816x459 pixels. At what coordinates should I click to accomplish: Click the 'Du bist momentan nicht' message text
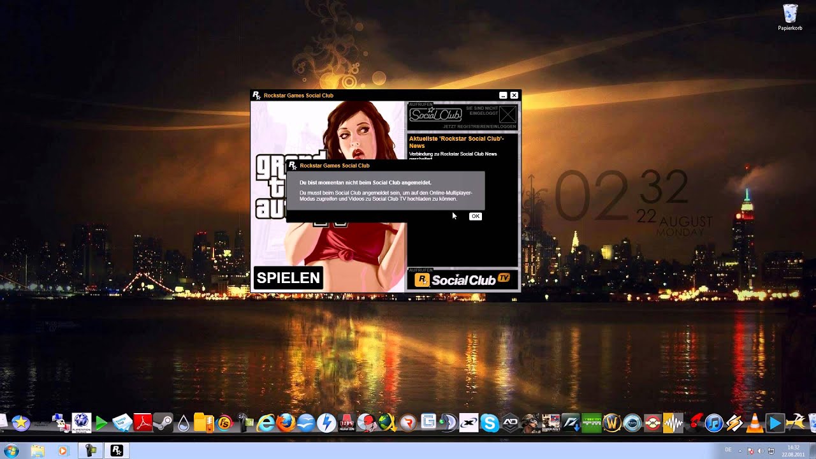tap(365, 182)
